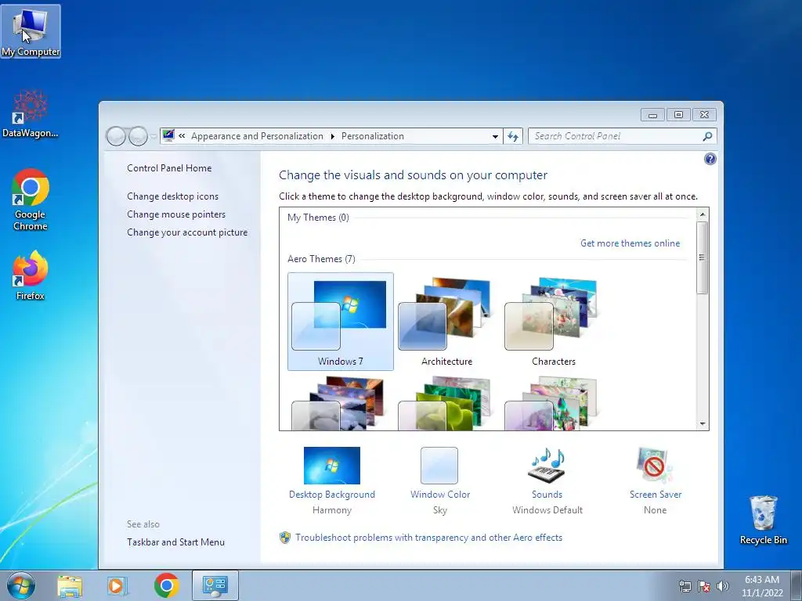Open Change desktop icons link
The image size is (802, 601).
173,196
